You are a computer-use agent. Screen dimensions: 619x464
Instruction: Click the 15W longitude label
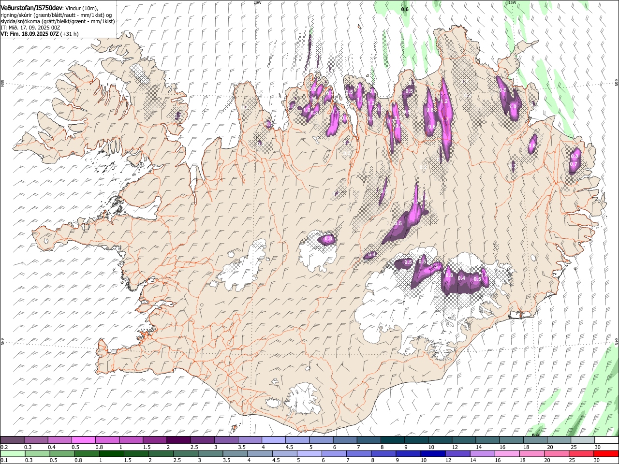coord(512,2)
